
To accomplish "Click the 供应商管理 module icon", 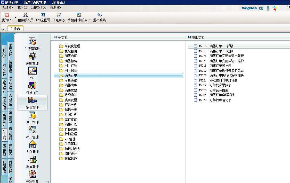I will (x=32, y=41).
